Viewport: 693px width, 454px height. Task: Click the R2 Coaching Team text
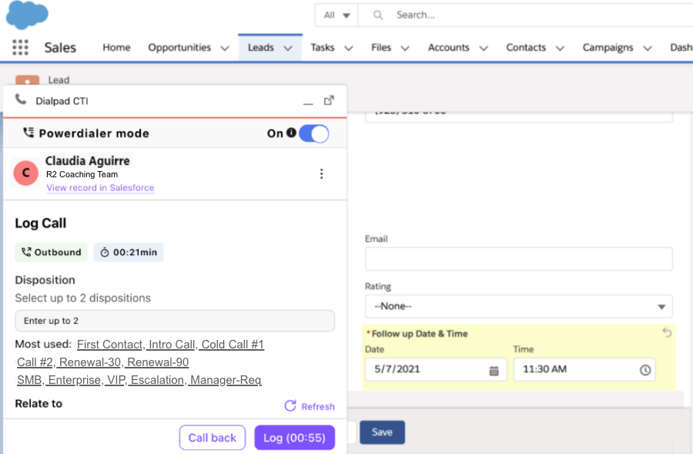[x=82, y=174]
